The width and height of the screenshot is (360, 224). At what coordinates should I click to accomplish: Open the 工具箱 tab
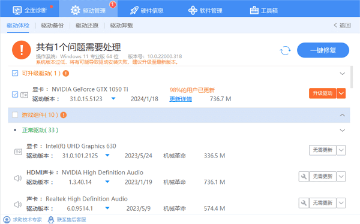264,10
